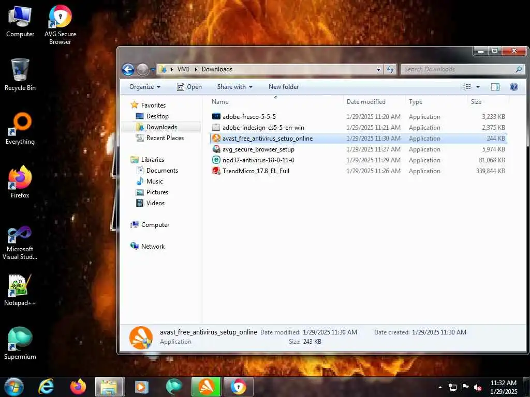Screen dimensions: 530x397
Task: Select Downloads in the navigation pane
Action: click(161, 127)
